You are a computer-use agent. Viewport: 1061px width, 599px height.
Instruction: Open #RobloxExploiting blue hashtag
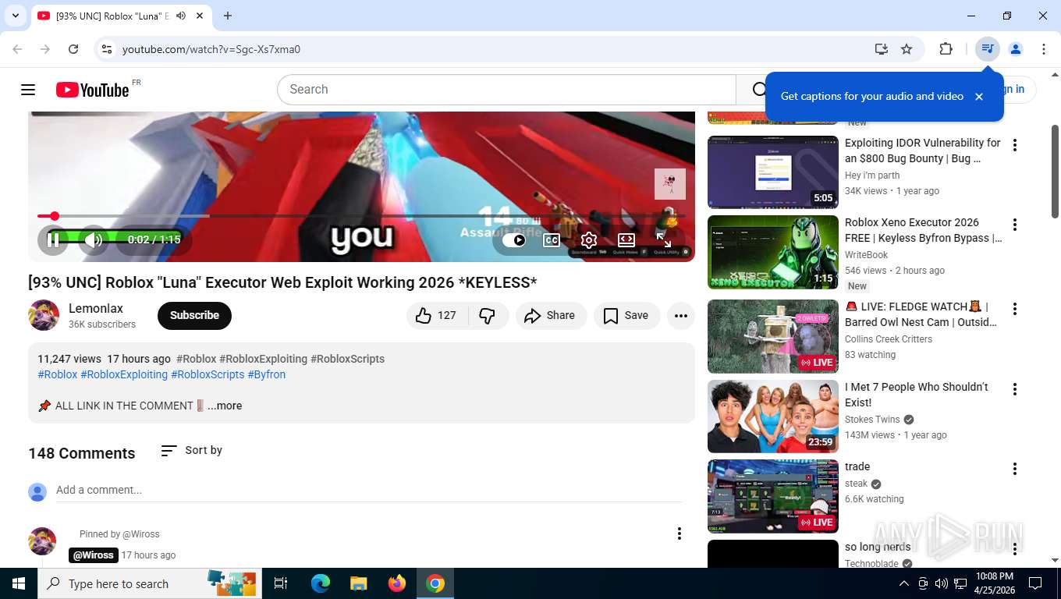point(124,374)
